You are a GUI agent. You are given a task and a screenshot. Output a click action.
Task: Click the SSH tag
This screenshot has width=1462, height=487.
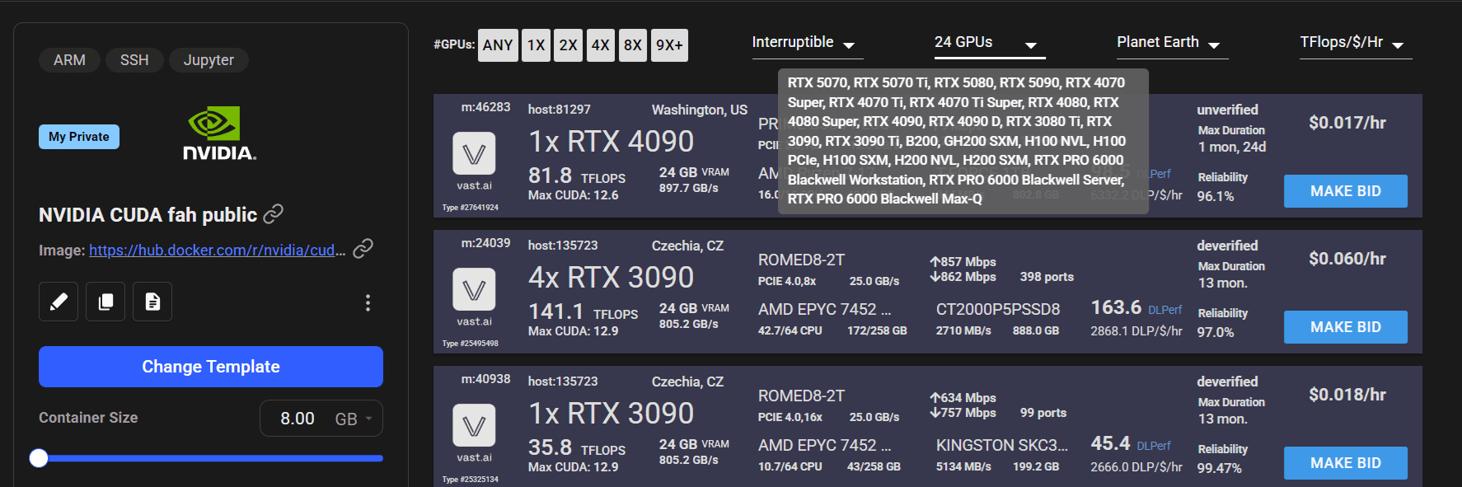click(x=134, y=60)
